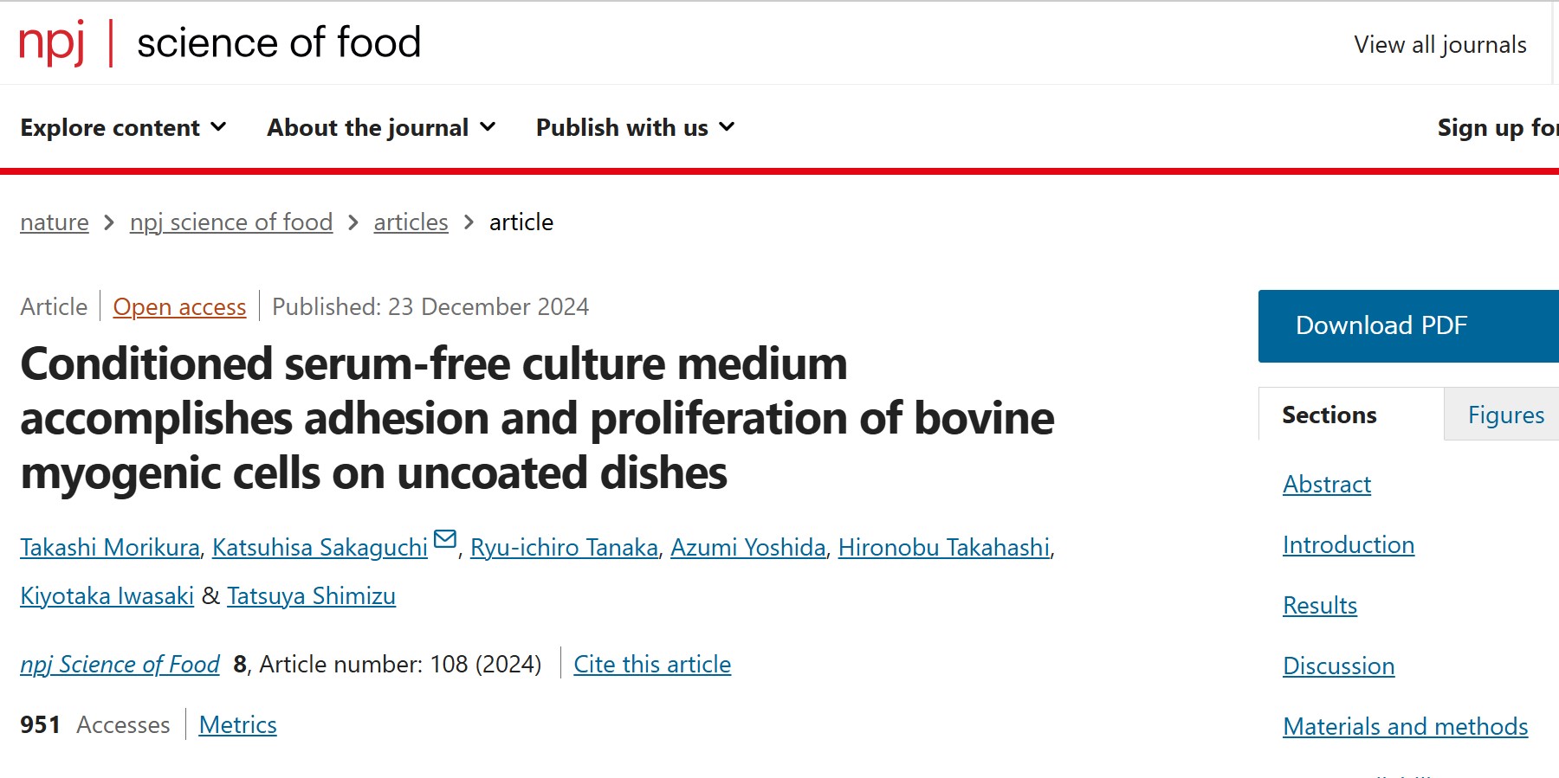The image size is (1559, 778).
Task: Open the article Metrics link
Action: [x=237, y=725]
